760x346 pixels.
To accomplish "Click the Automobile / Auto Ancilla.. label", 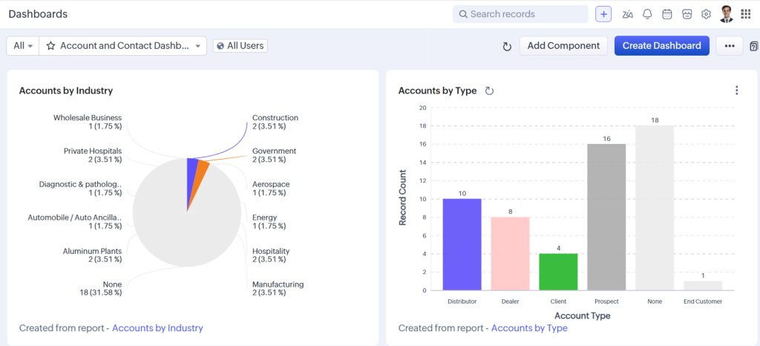I will tap(75, 222).
